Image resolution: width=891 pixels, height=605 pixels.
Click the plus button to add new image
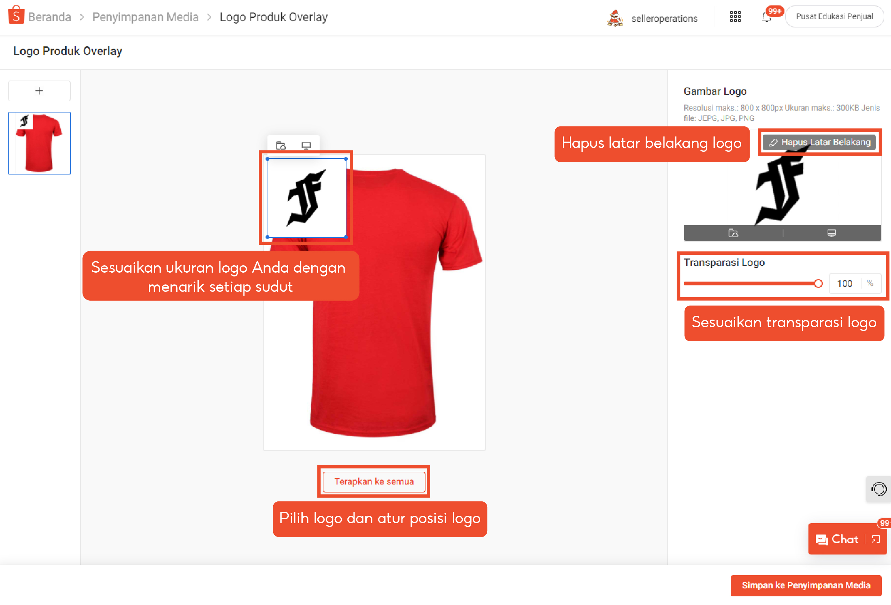click(x=39, y=91)
